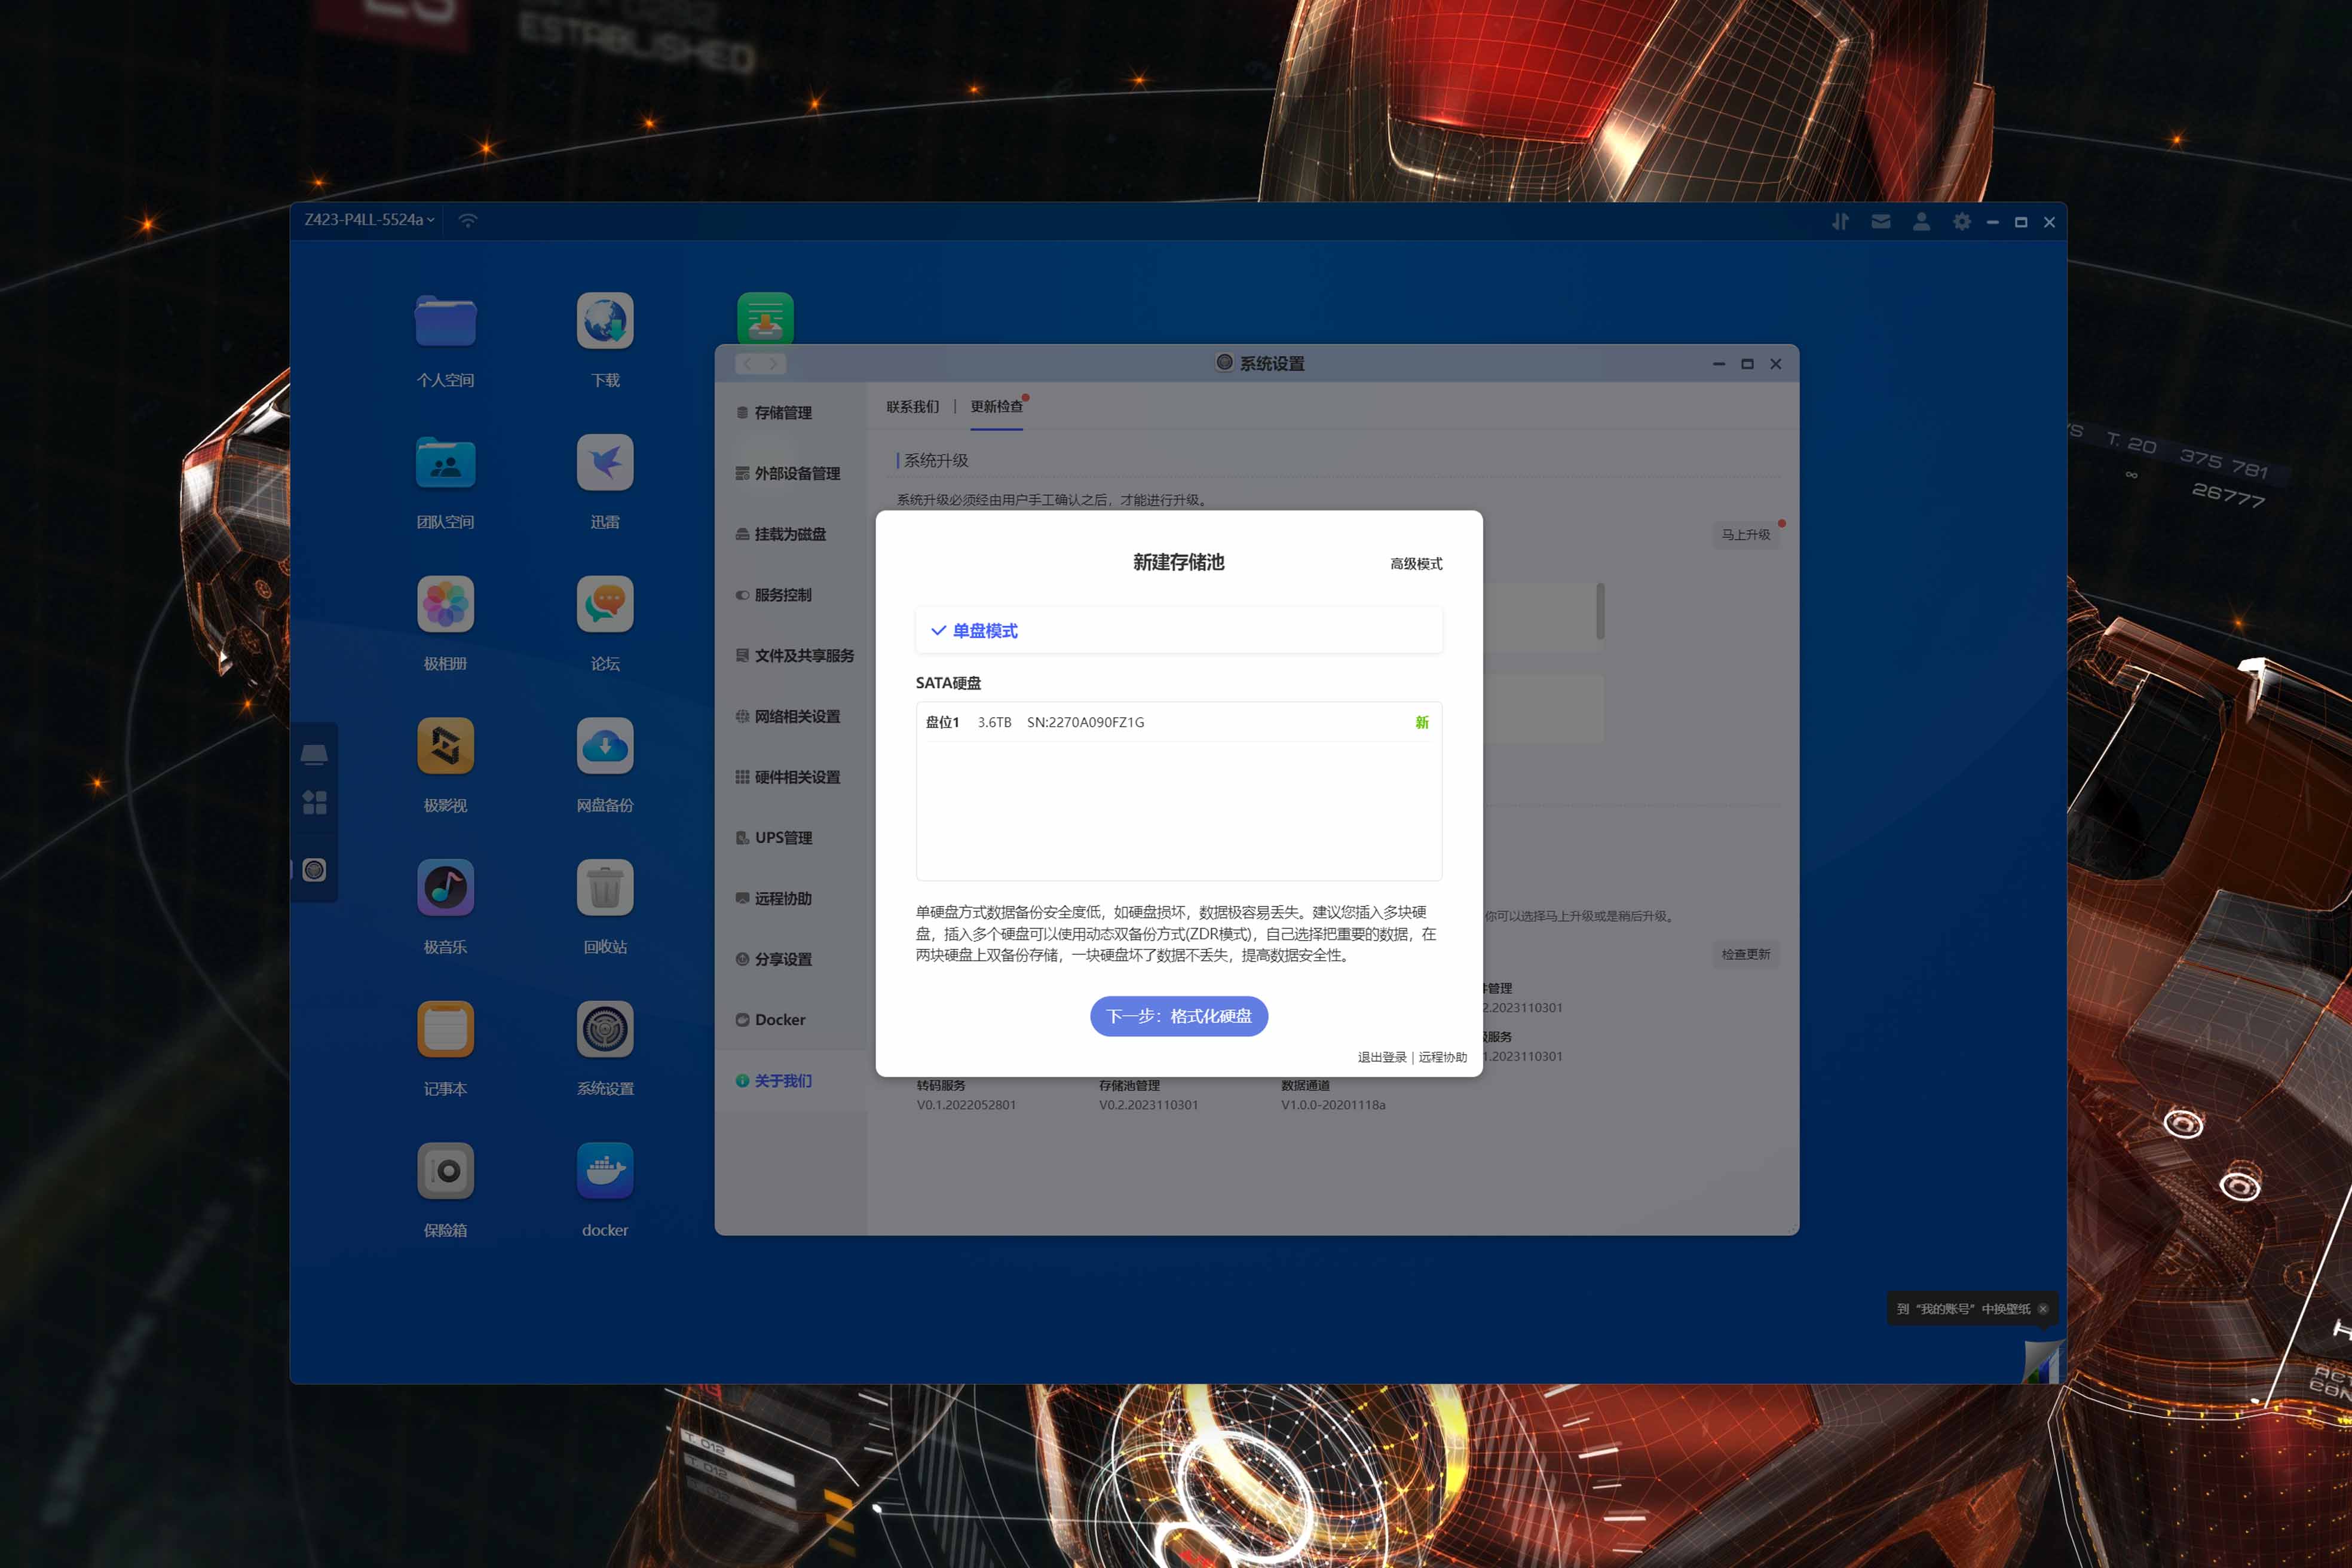Viewport: 2352px width, 1568px height.
Task: Launch the docker desktop app
Action: pyautogui.click(x=605, y=1171)
